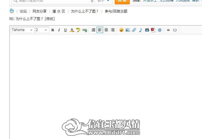
Task: Mention a user with the @ icon
Action: pos(160,30)
